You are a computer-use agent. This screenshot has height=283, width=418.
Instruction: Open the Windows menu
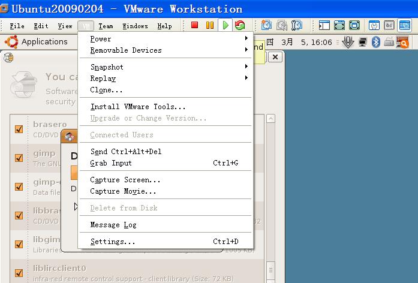[135, 26]
